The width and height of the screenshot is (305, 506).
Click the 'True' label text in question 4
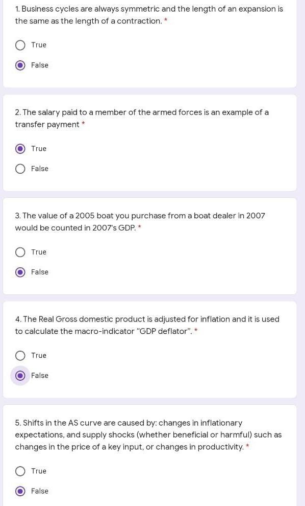point(39,355)
